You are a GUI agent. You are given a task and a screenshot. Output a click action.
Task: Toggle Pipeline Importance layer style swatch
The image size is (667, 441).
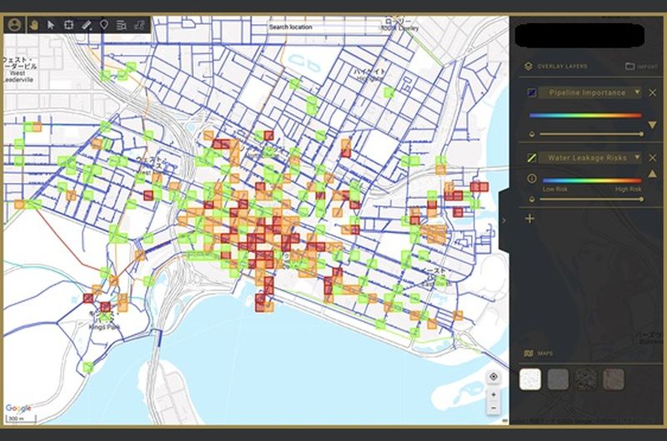pyautogui.click(x=532, y=92)
